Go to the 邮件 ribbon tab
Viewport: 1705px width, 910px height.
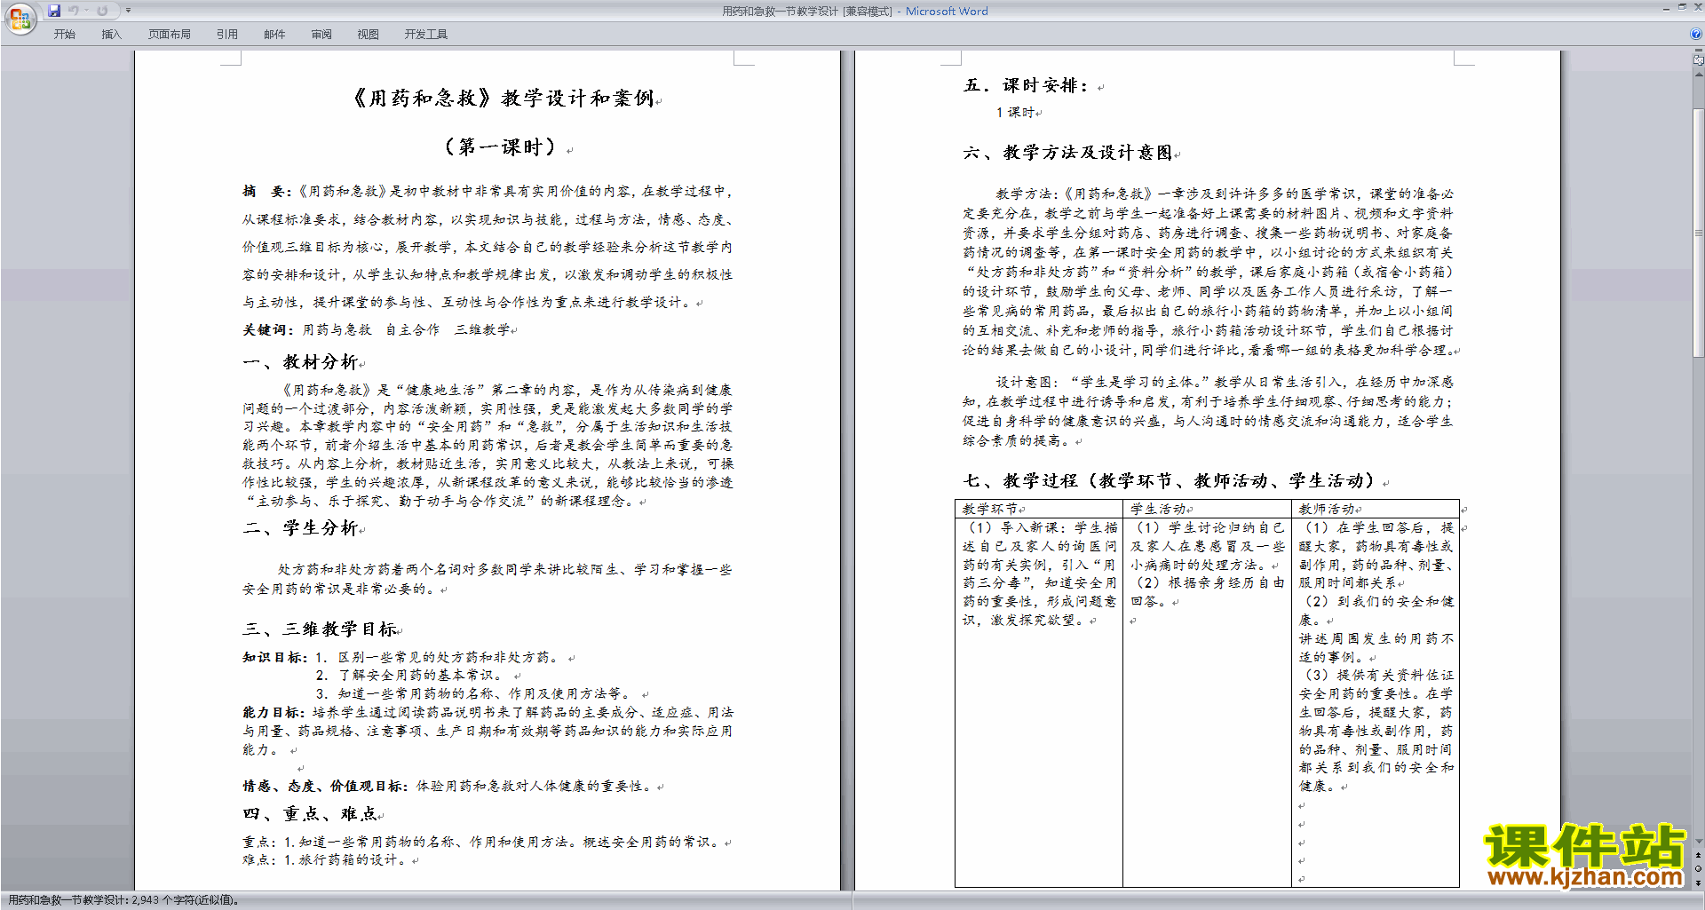(274, 34)
